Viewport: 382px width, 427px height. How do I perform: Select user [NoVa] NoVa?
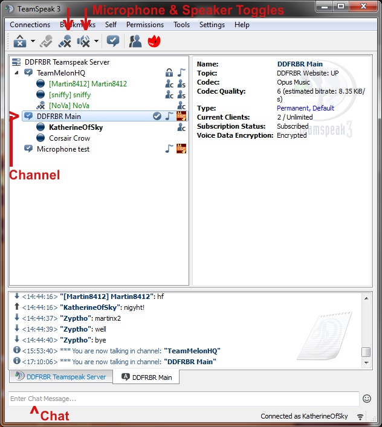coord(69,106)
